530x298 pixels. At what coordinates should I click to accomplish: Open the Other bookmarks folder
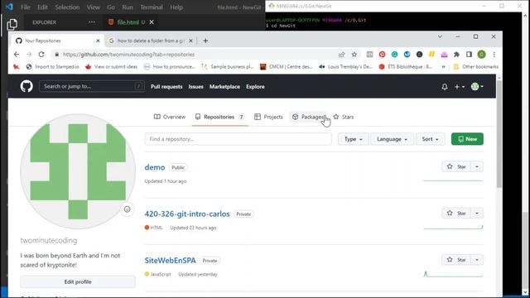tap(476, 67)
